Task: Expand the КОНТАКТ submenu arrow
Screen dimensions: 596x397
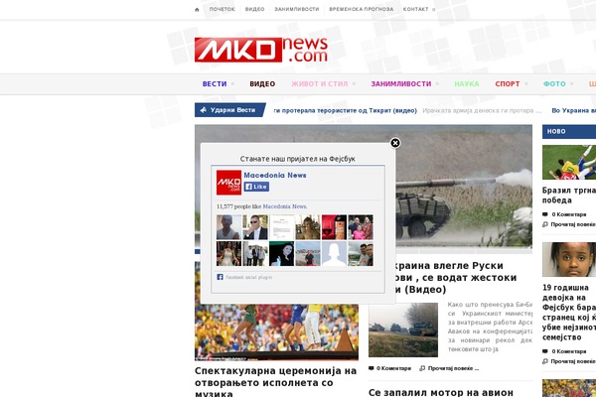Action: tap(434, 10)
